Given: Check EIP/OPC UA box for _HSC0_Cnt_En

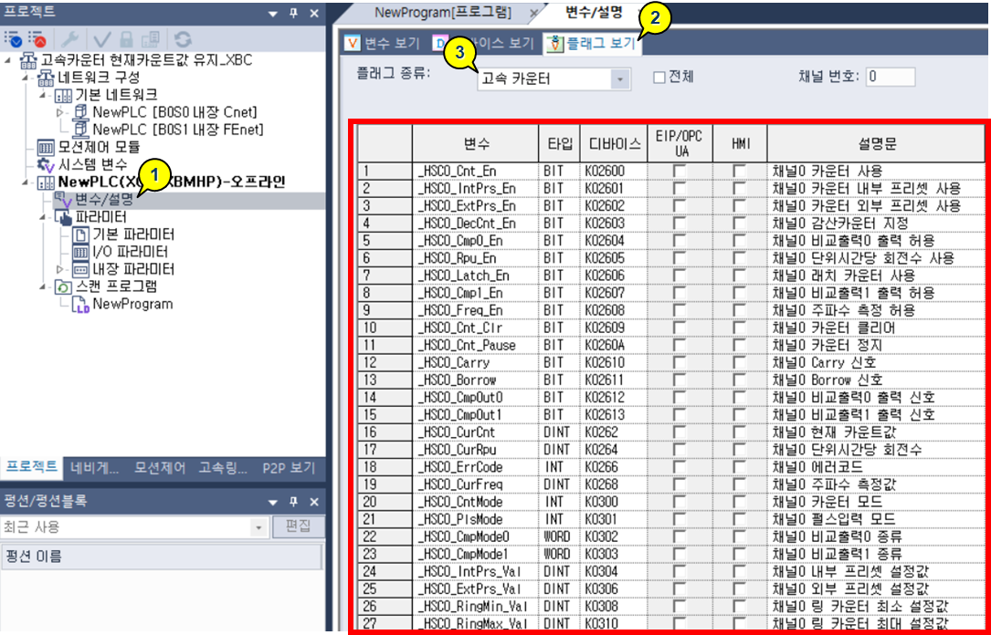Looking at the screenshot, I should 680,171.
